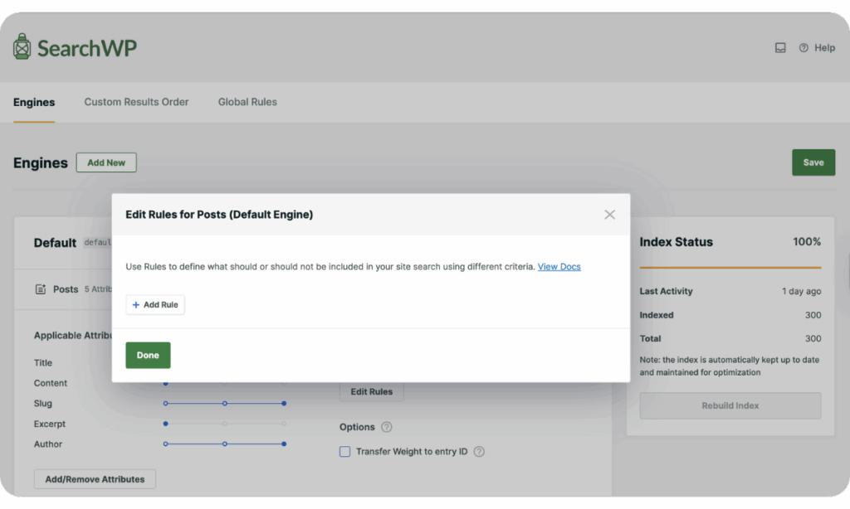Adjust the Excerpt weight slider
Viewport: 850px width, 509px height.
224,424
